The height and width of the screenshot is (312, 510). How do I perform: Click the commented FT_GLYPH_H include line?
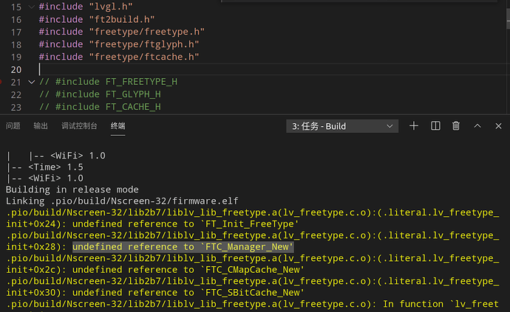pos(100,94)
